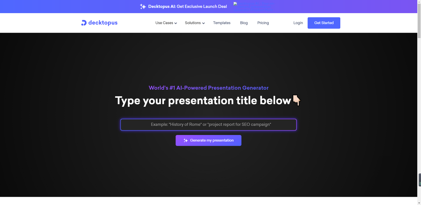Click the presentation title input field

[208, 125]
